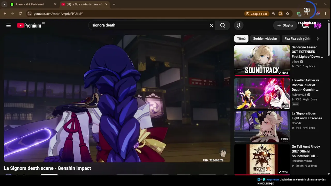Go forward in browser history

13,14
